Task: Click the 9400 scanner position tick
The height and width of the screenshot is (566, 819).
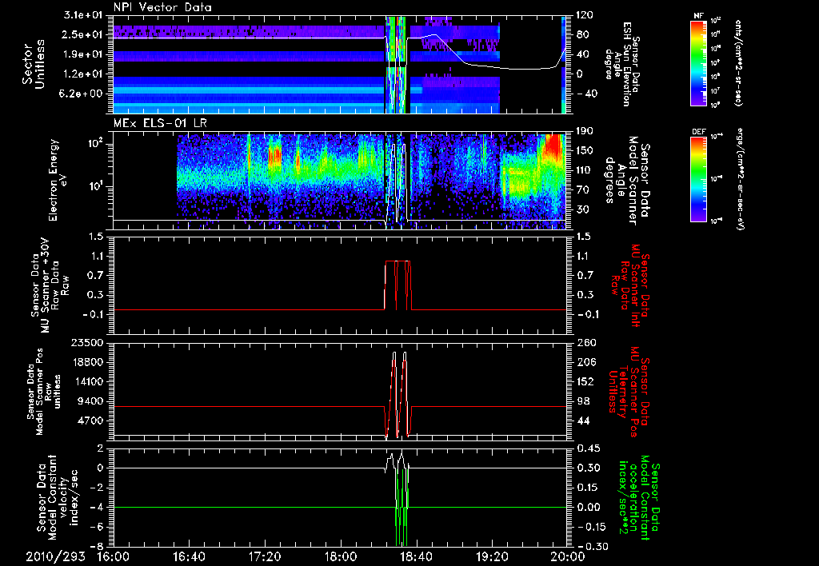Action: (x=91, y=401)
